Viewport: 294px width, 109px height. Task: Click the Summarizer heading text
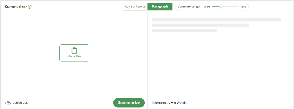[x=16, y=7]
